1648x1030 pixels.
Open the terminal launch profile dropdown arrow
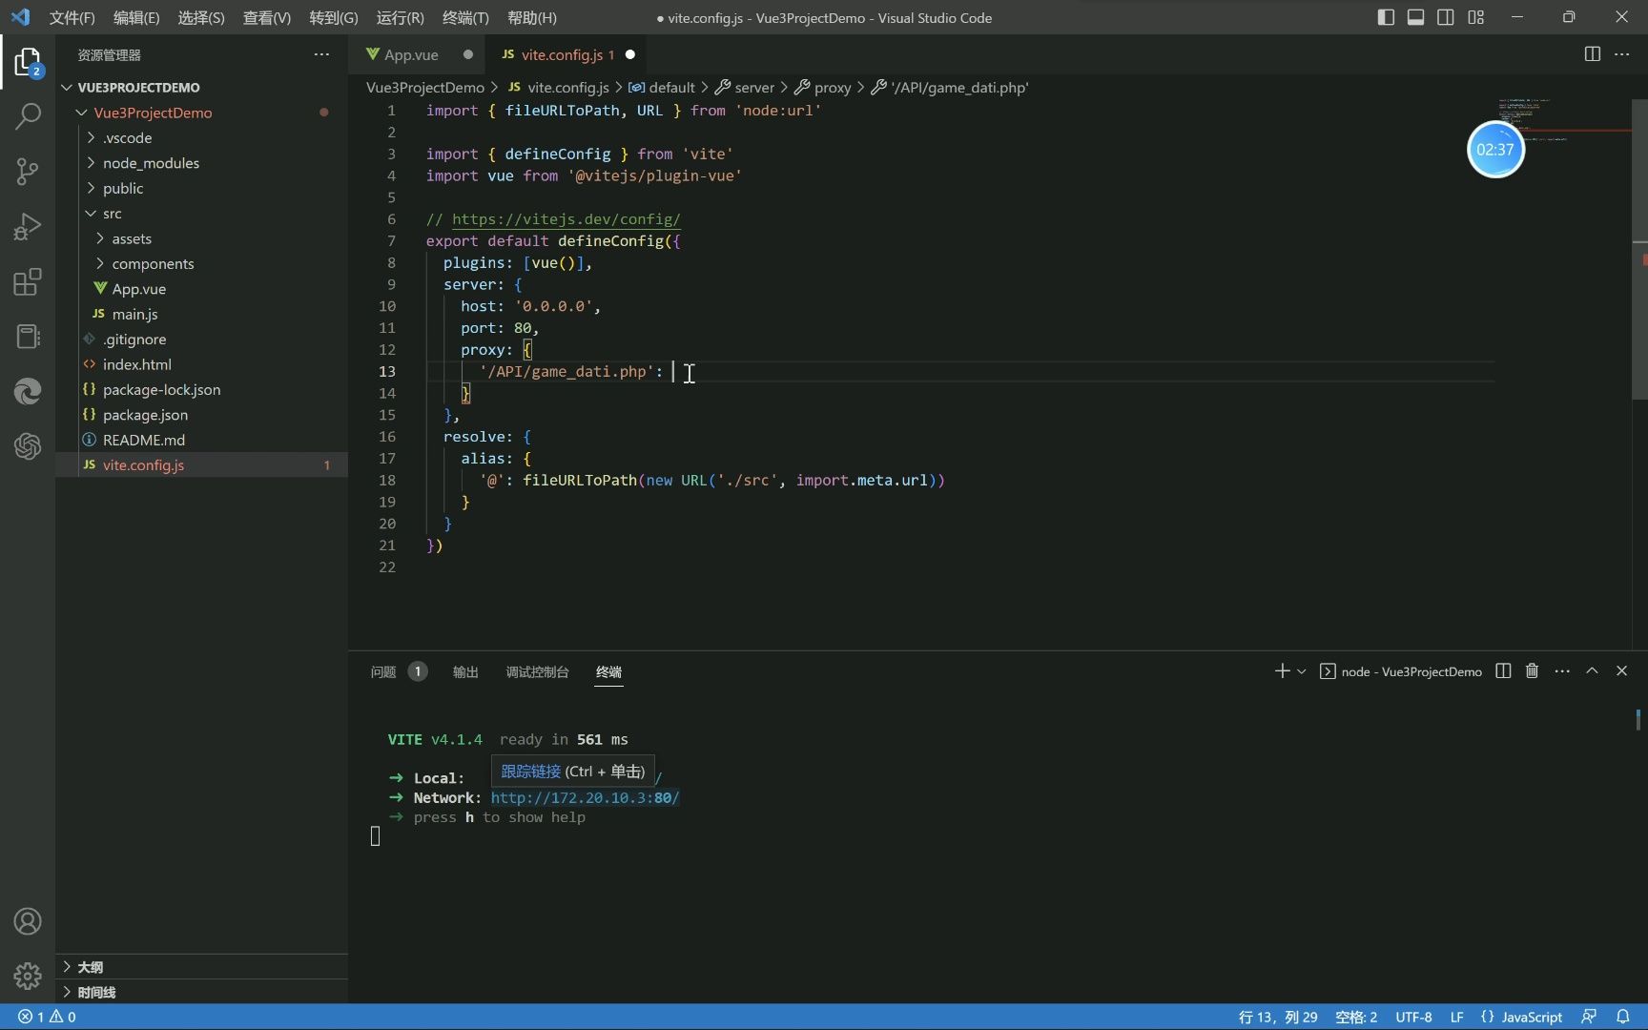1301,671
